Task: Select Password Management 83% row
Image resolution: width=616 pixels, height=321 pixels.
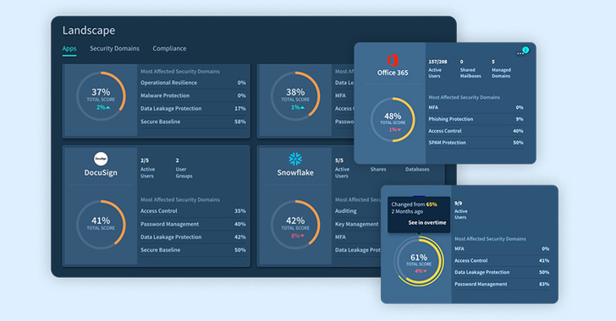Action: 502,284
